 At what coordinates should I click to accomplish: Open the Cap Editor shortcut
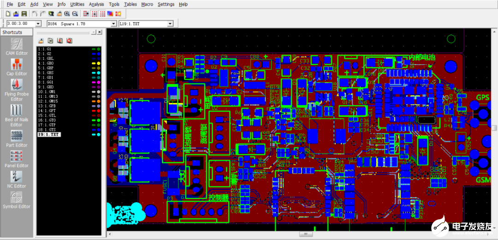click(x=17, y=67)
